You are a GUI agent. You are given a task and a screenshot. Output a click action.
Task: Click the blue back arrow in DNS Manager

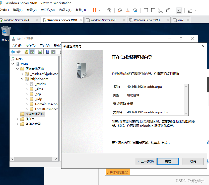tap(13, 52)
